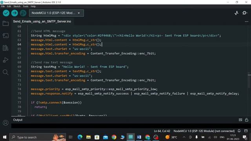The width and height of the screenshot is (251, 141).
Task: Open the user account profile icon
Action: pos(5,123)
